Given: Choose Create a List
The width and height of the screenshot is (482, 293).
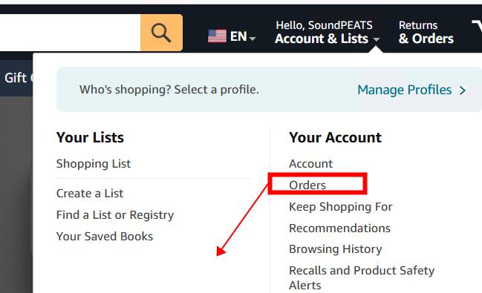Looking at the screenshot, I should point(90,194).
